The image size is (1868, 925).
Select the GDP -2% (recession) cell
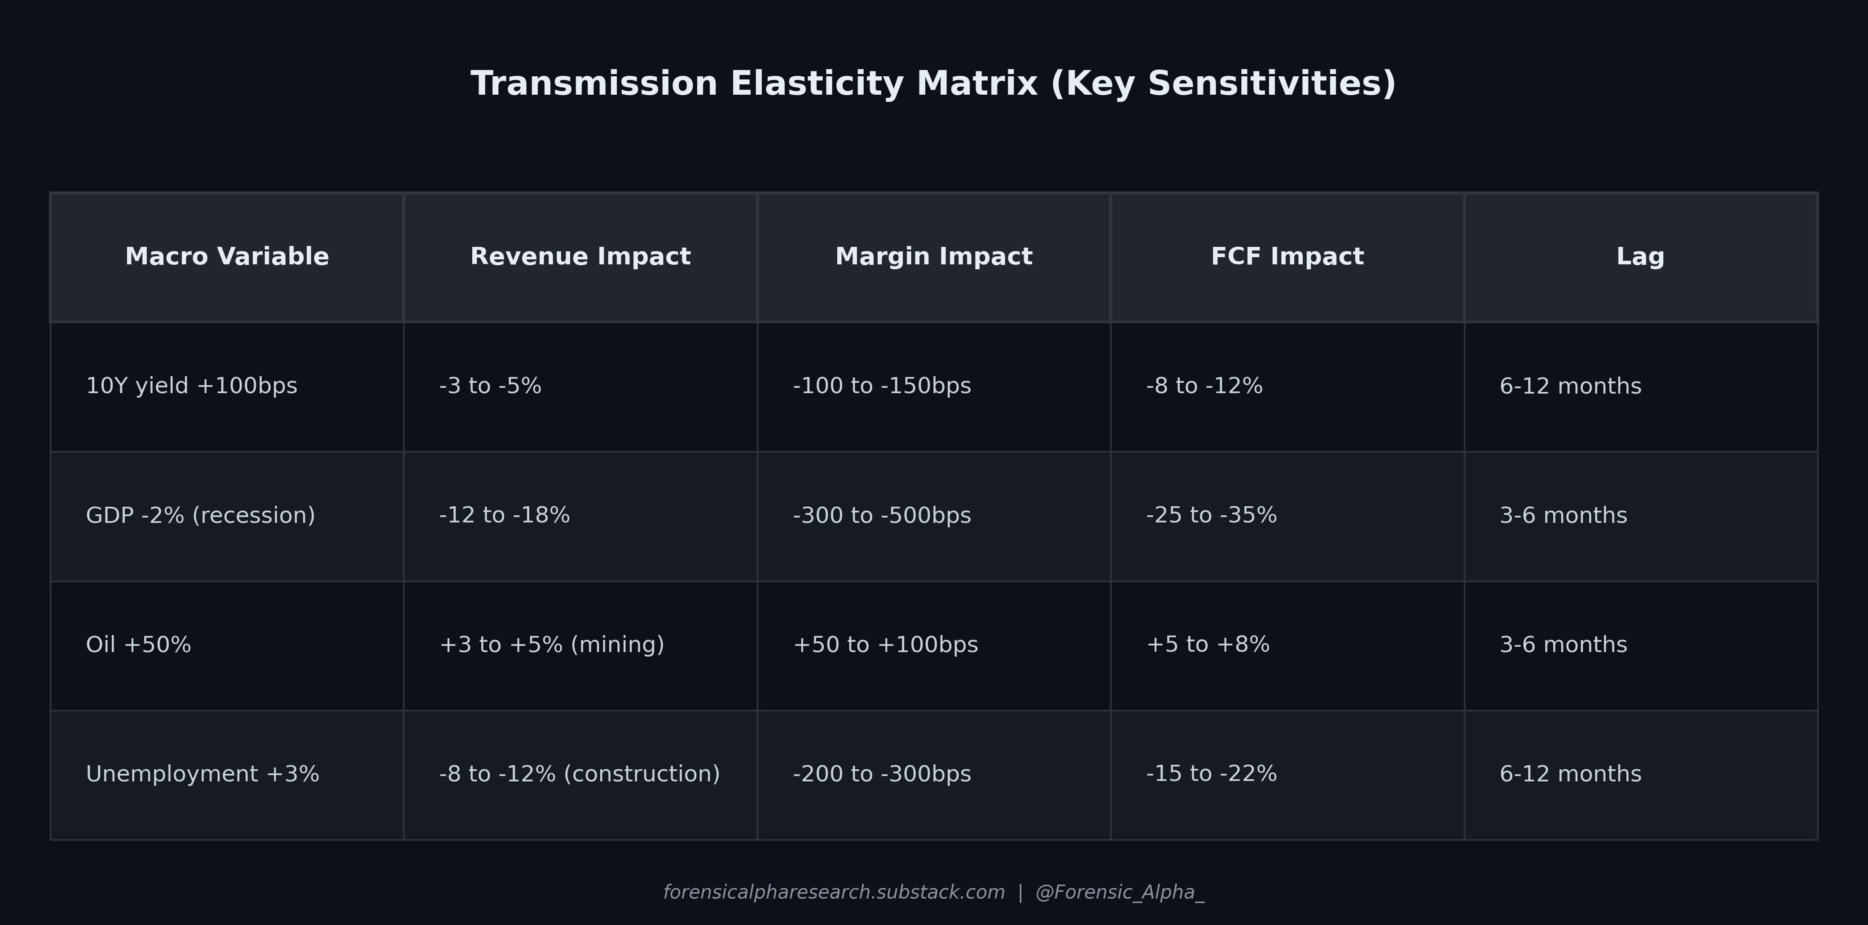pos(227,516)
